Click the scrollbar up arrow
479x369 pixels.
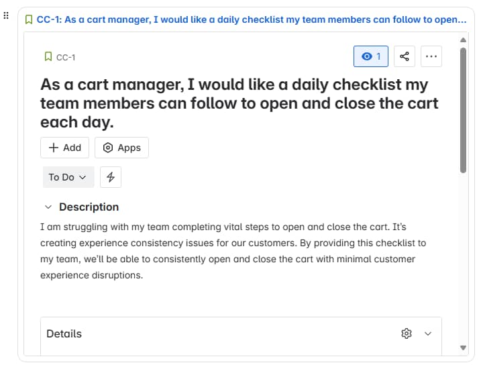point(463,40)
